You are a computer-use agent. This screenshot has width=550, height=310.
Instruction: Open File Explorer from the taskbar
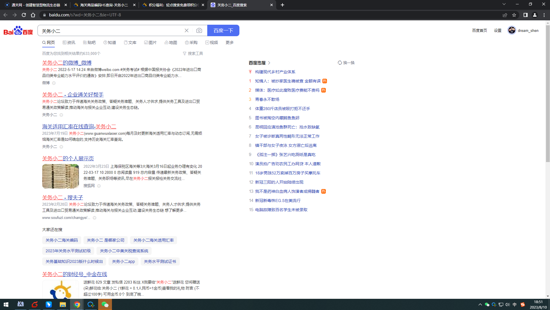coord(63,304)
